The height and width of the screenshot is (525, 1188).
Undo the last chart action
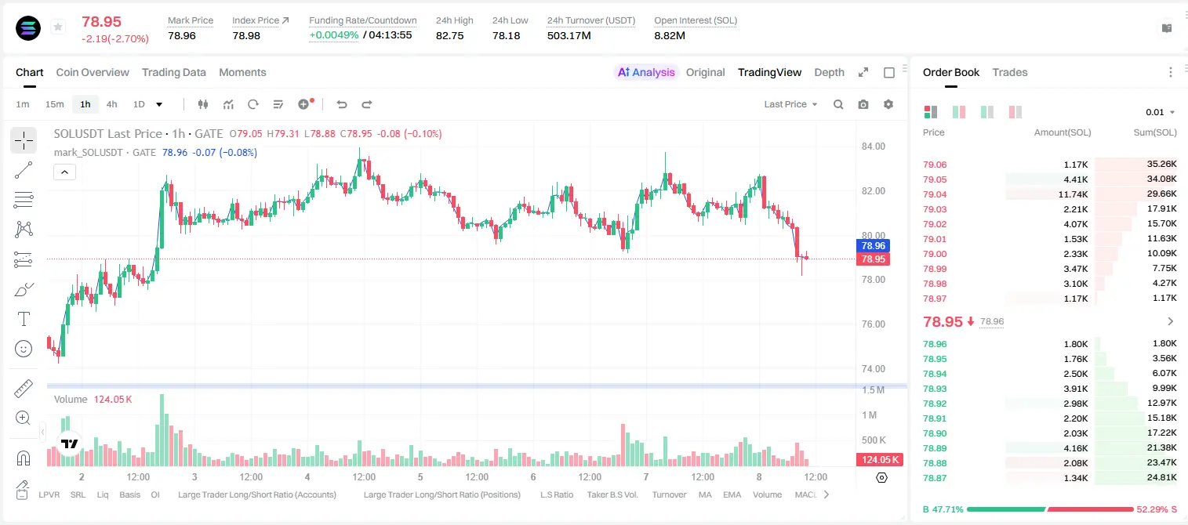pos(342,104)
